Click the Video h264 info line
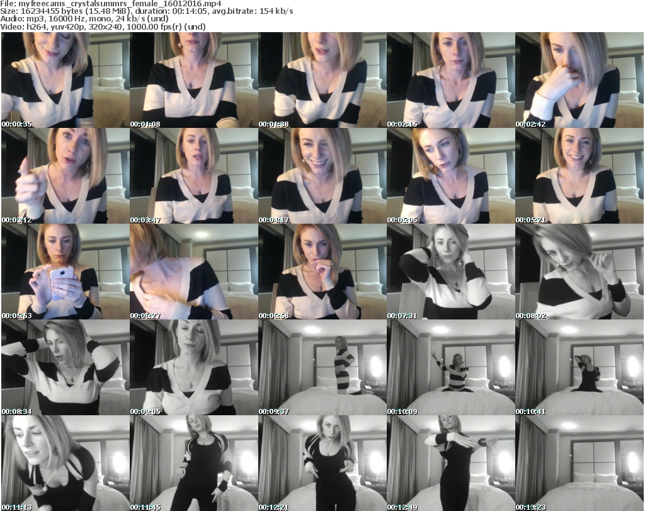 [x=103, y=26]
